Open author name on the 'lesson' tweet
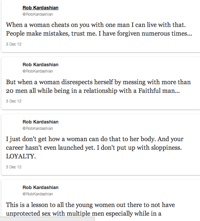Image resolution: width=200 pixels, height=221 pixels. (40, 187)
